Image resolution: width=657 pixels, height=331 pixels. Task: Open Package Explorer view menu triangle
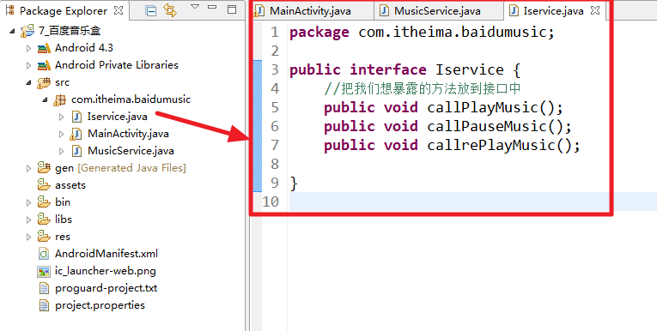point(195,7)
